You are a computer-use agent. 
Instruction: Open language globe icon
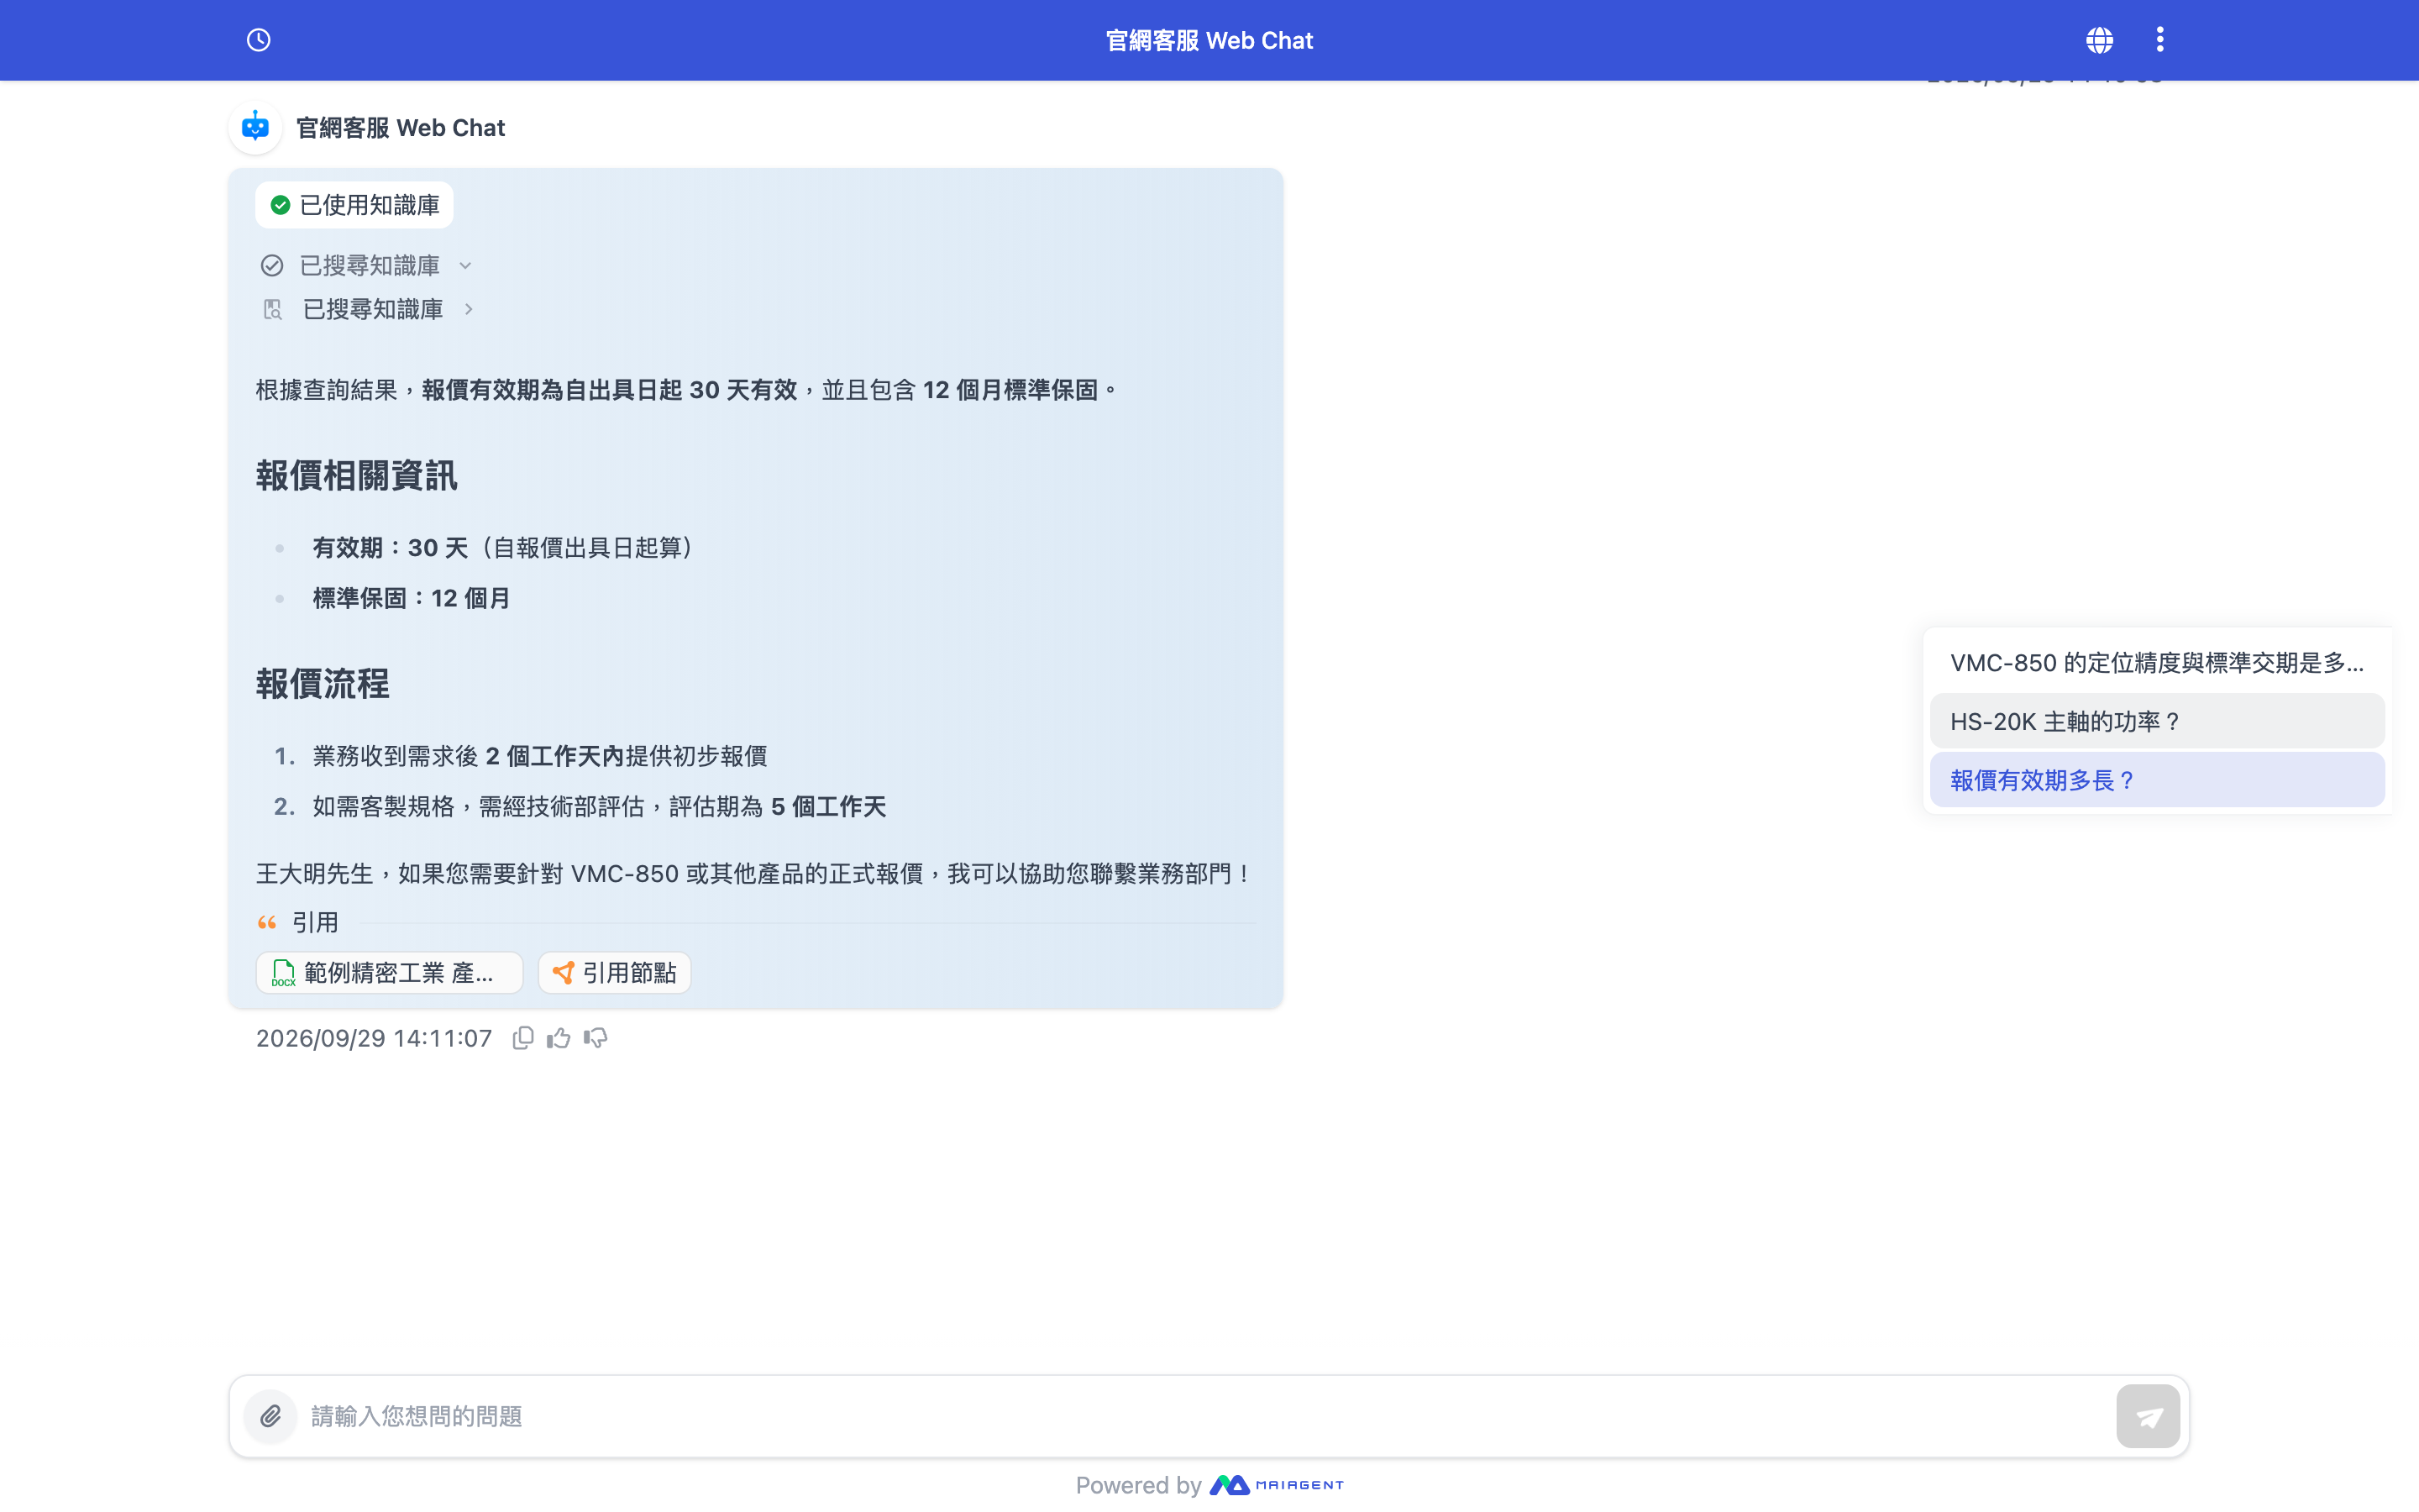2099,40
